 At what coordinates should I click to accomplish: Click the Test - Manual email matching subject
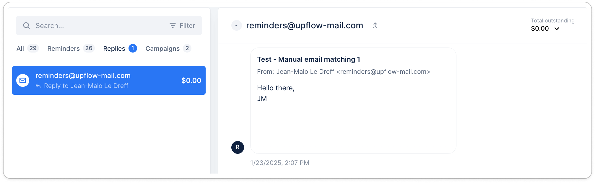[308, 59]
